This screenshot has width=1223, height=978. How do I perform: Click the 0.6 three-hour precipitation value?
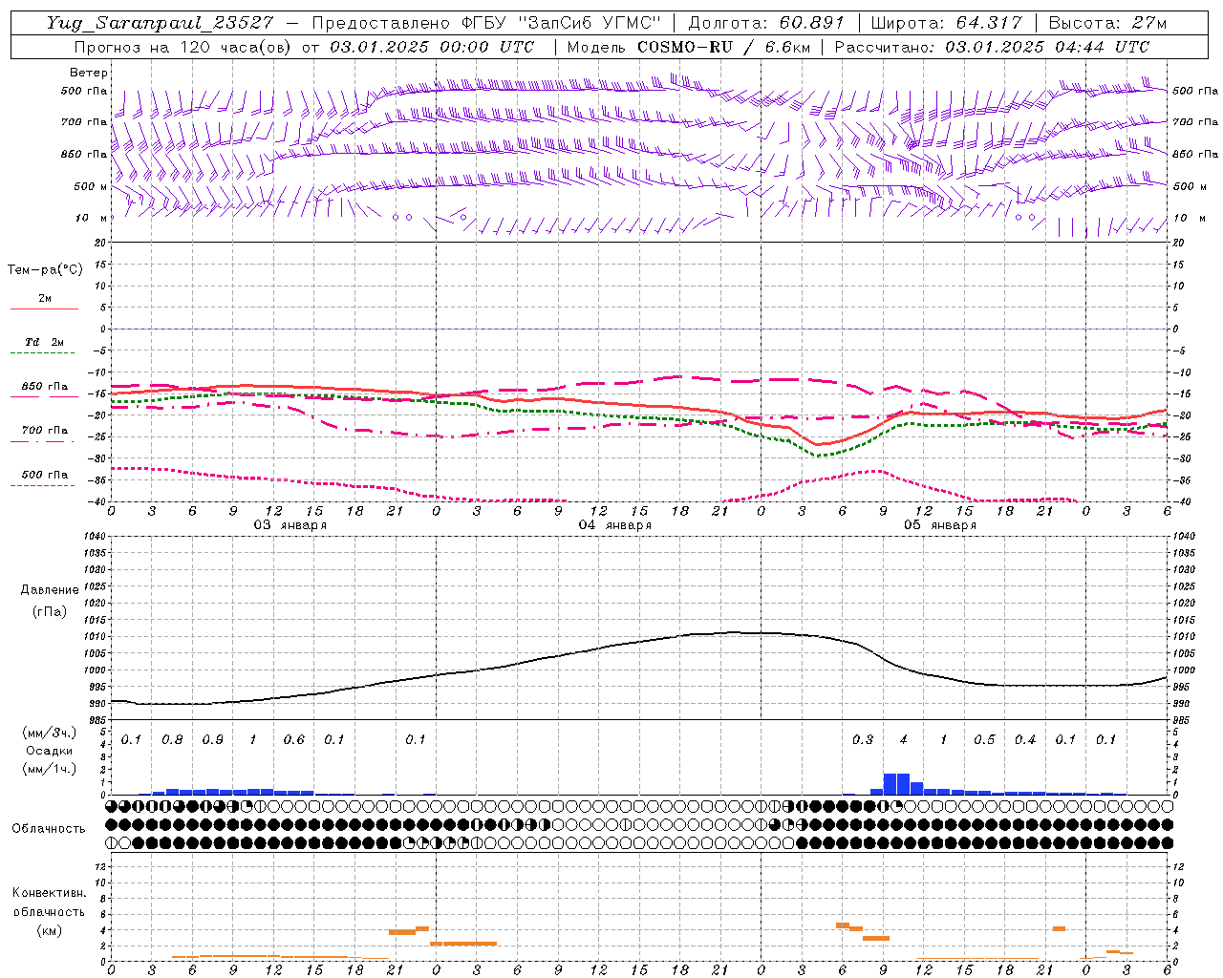coord(293,740)
